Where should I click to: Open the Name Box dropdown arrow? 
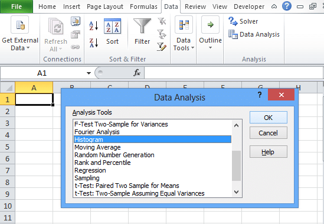coord(89,73)
